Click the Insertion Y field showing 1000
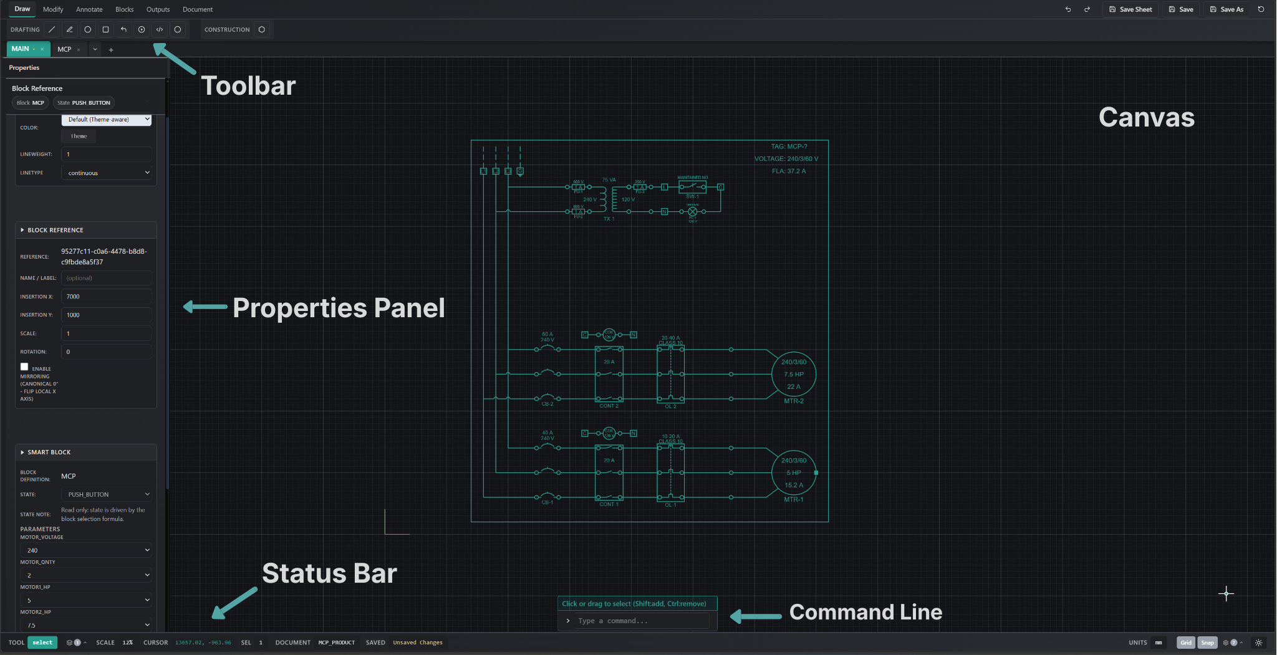The image size is (1277, 655). (107, 315)
